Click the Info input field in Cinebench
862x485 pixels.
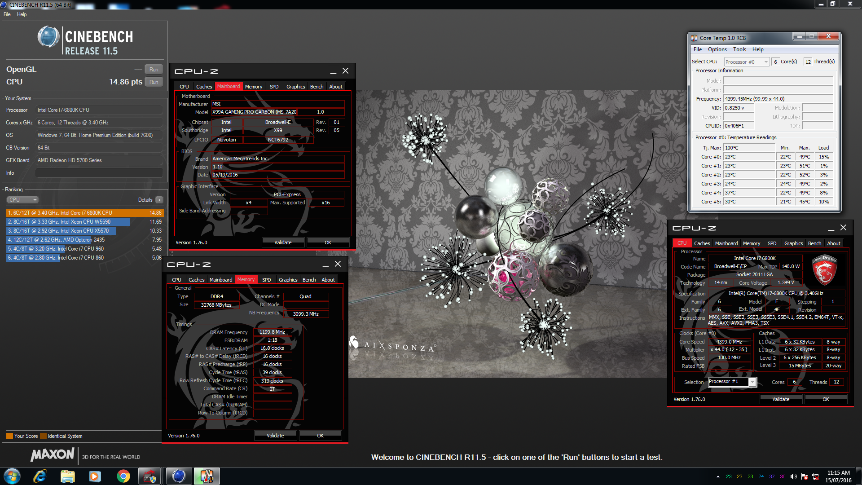99,173
